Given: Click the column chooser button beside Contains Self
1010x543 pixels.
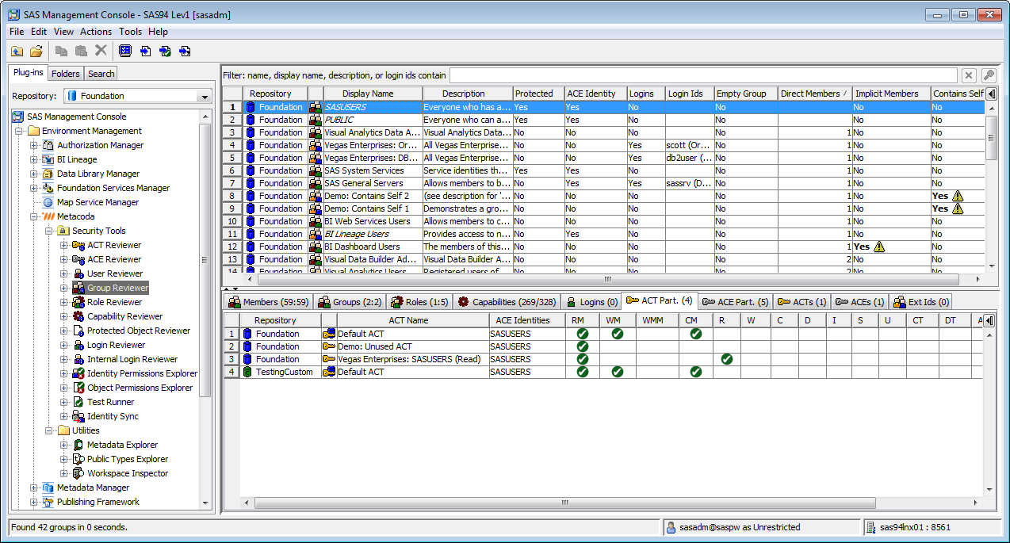Looking at the screenshot, I should 991,94.
